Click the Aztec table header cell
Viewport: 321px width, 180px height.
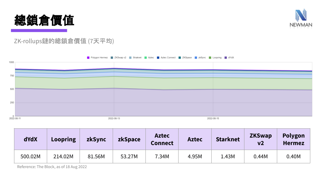click(195, 139)
